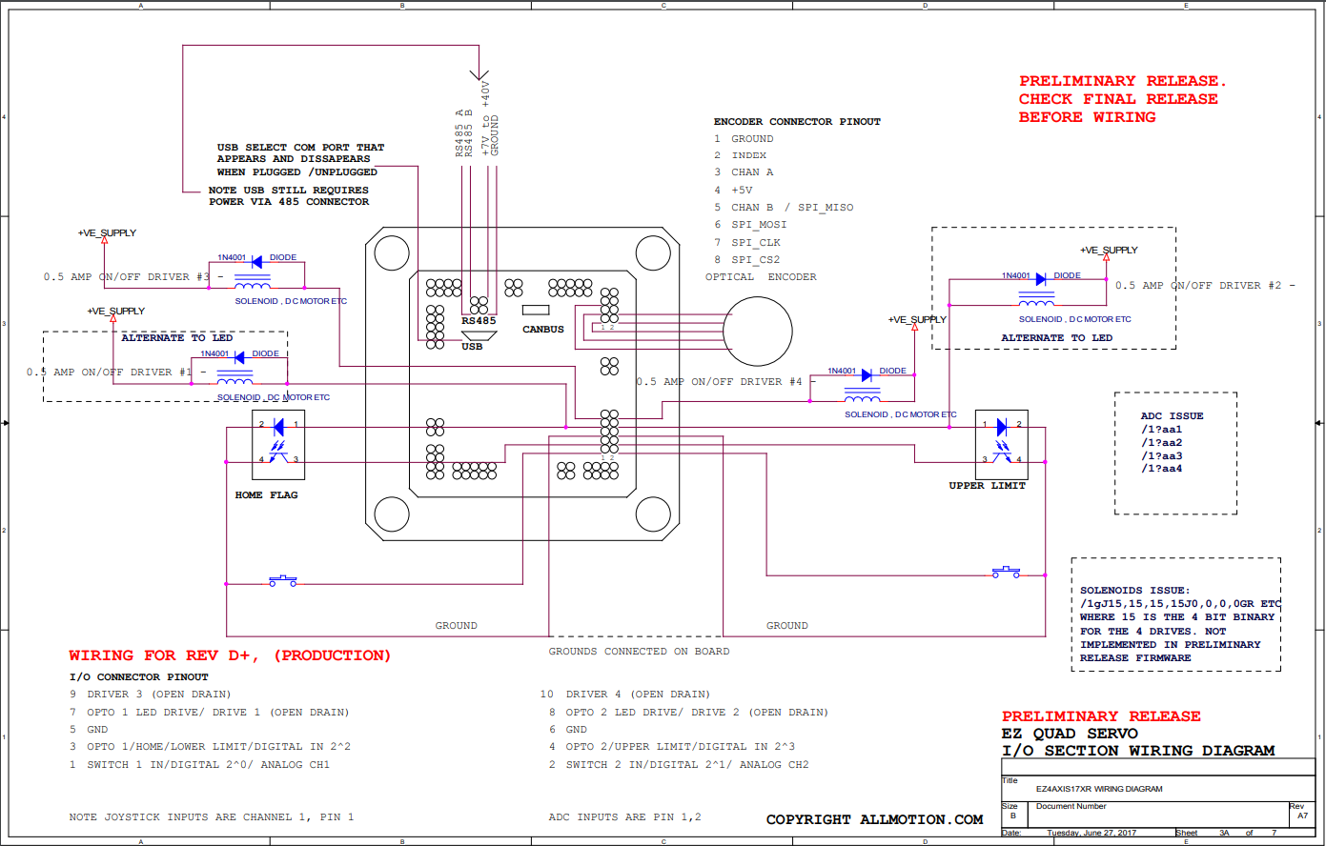Select the solenoid coil symbol under driver #3
1326x846 pixels.
point(253,283)
